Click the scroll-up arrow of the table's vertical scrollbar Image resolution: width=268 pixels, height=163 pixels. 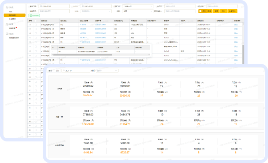click(243, 24)
